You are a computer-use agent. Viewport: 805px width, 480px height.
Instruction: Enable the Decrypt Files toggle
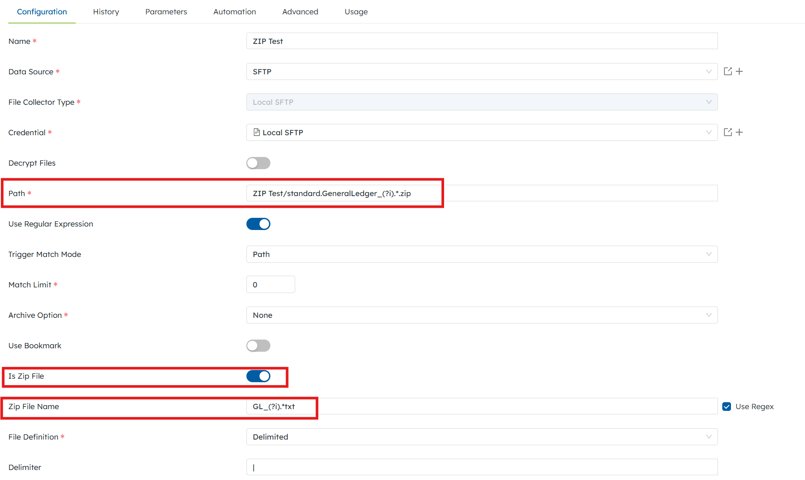(x=258, y=163)
